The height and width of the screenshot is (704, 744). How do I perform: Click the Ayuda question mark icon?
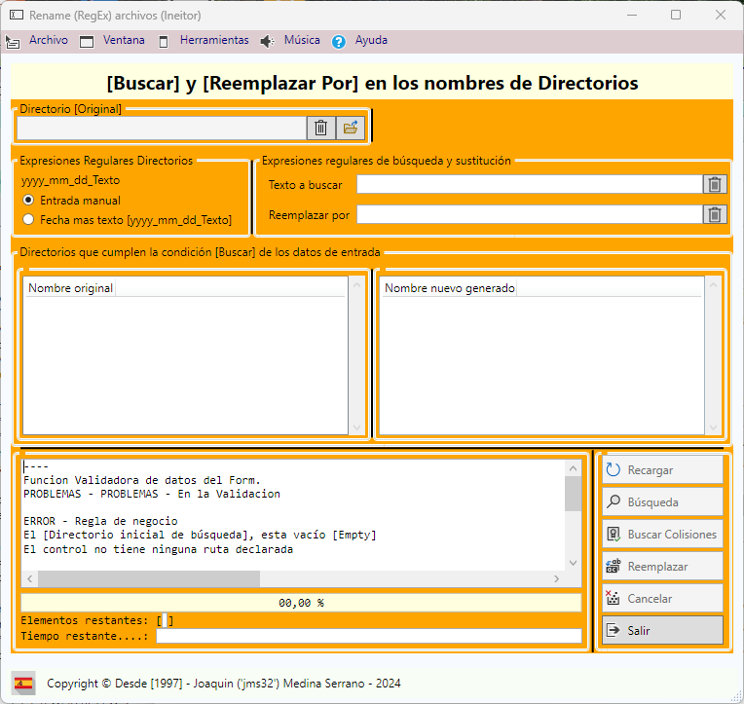point(338,42)
